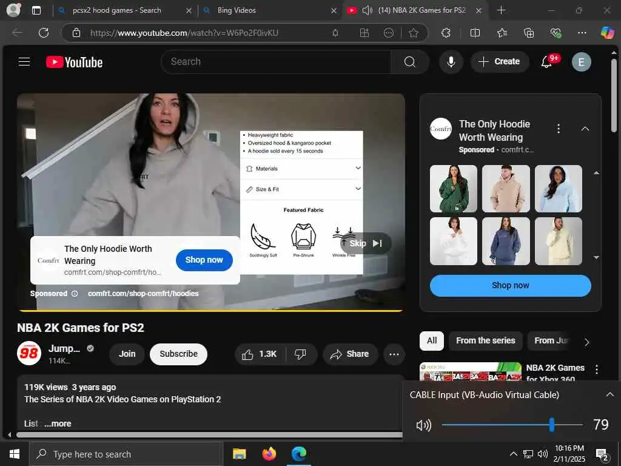Open the account avatar 'E' menu
Image resolution: width=621 pixels, height=466 pixels.
581,62
